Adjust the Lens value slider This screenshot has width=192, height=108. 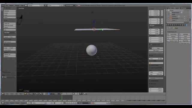click(156, 59)
